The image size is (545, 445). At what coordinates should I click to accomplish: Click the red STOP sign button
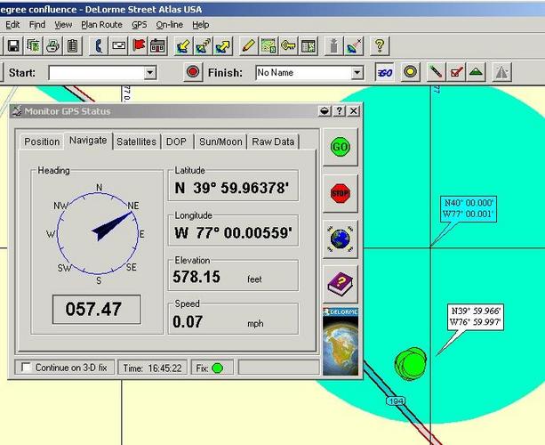(x=340, y=193)
